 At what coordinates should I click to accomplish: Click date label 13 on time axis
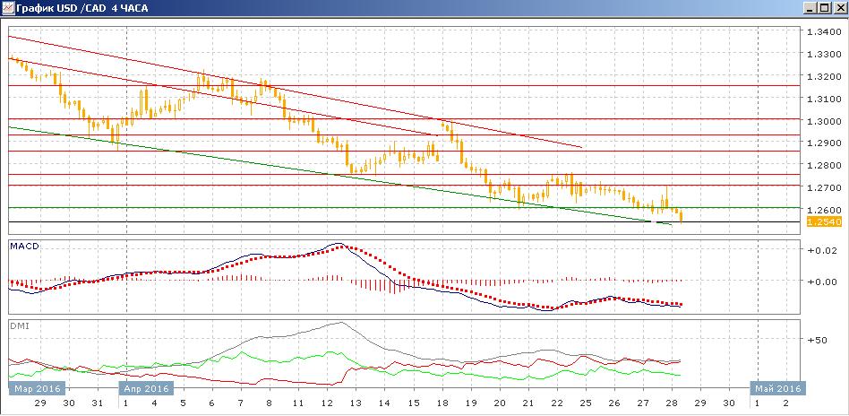(356, 403)
